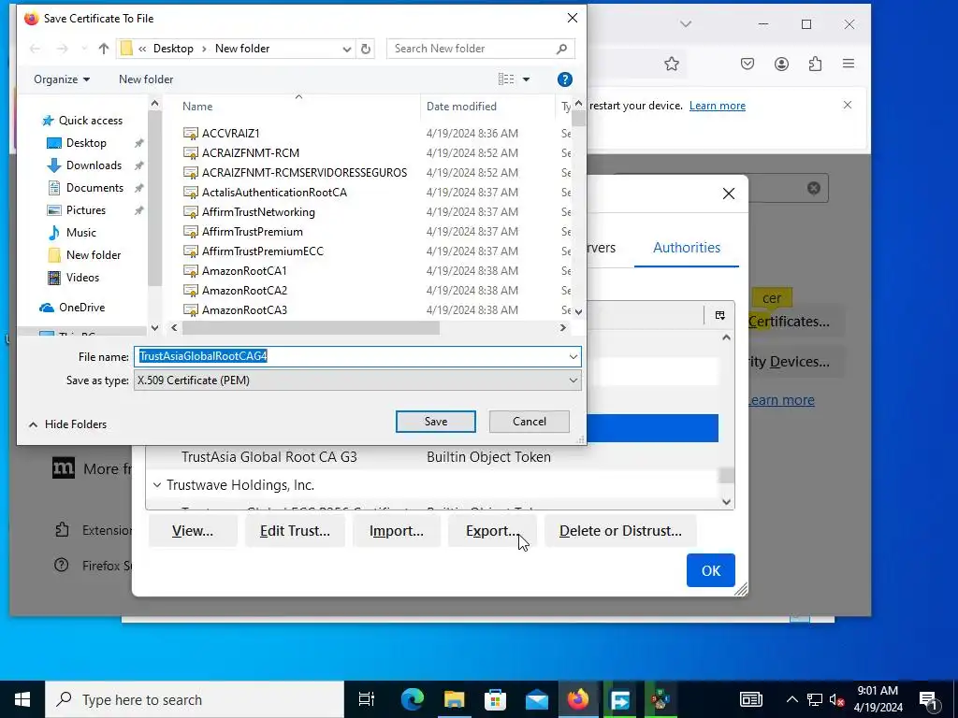Open the view options dropdown arrow
This screenshot has height=718, width=958.
point(526,79)
